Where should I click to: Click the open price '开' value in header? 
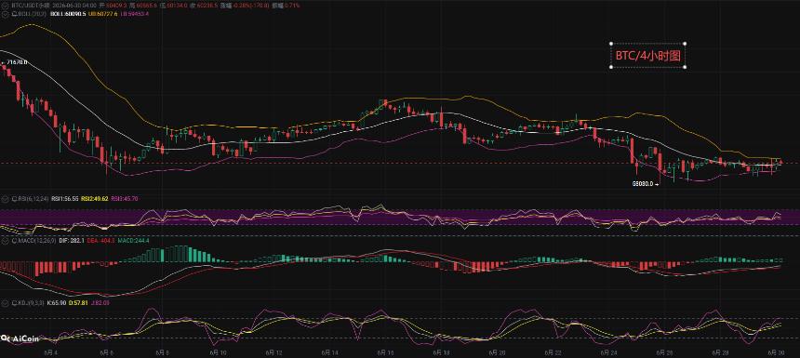tap(117, 5)
